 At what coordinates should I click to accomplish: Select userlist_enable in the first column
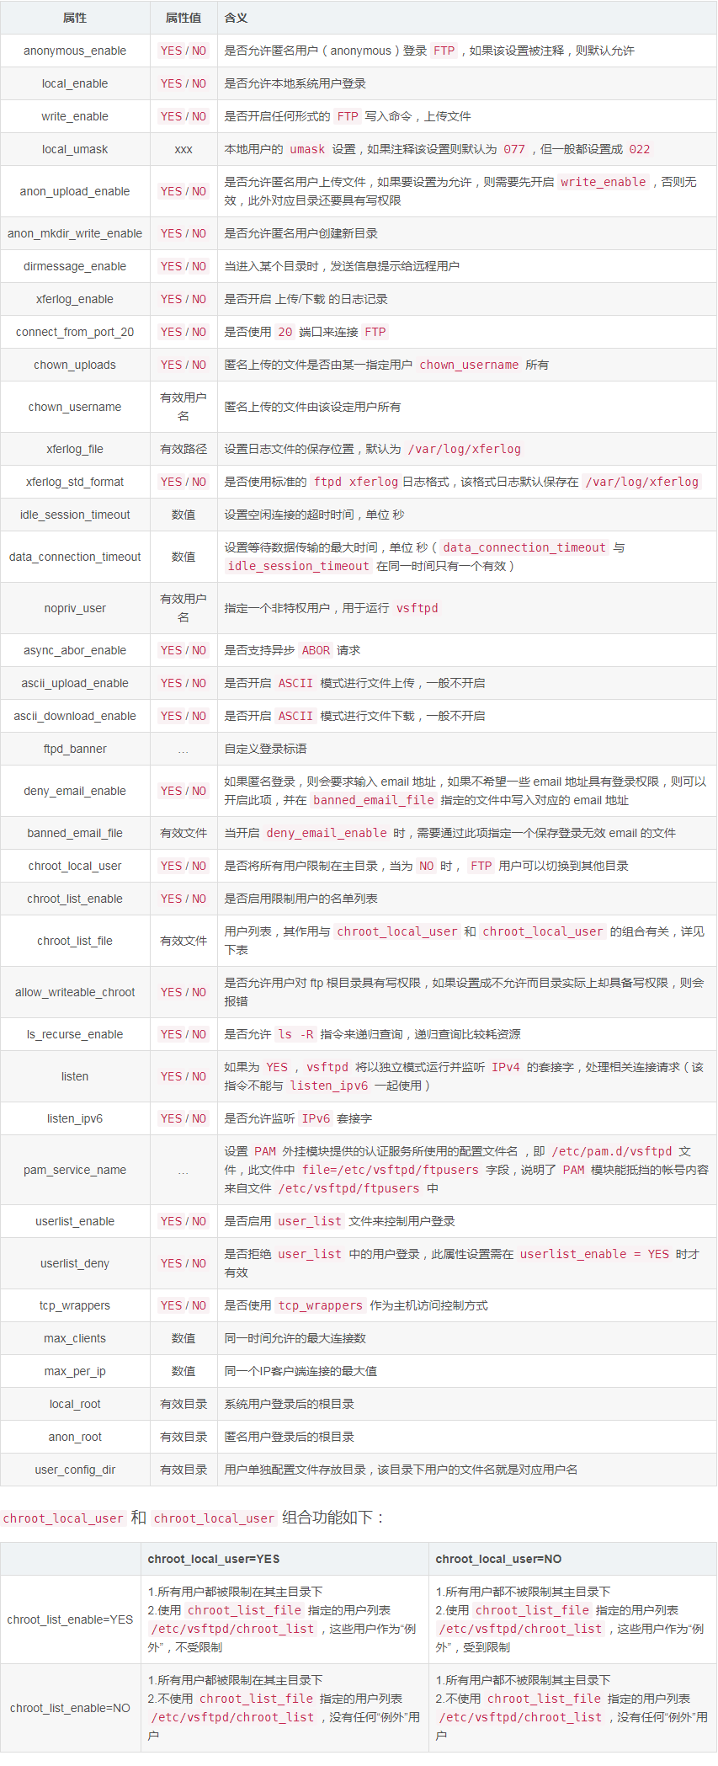pyautogui.click(x=75, y=1221)
